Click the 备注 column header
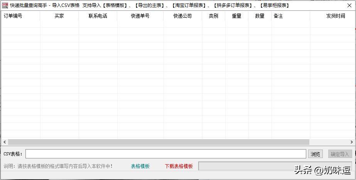 tap(291, 16)
